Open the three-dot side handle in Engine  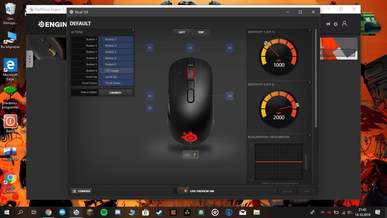(30, 59)
